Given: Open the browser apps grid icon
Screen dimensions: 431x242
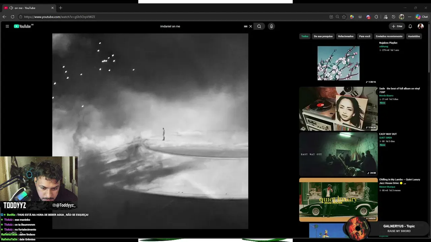Looking at the screenshot, I should coord(331,17).
